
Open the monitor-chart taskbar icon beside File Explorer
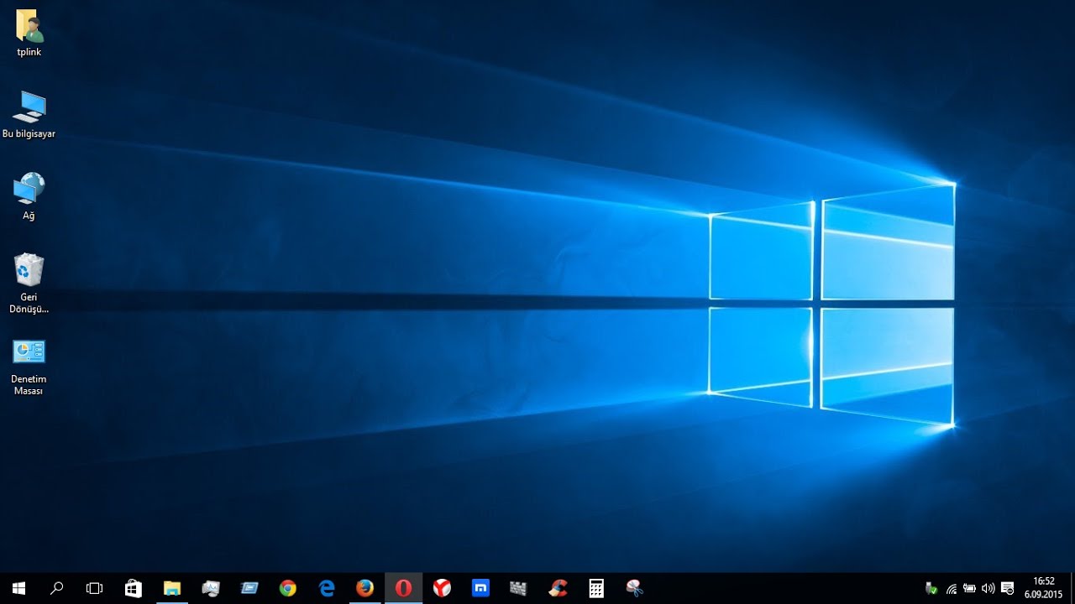pyautogui.click(x=210, y=588)
